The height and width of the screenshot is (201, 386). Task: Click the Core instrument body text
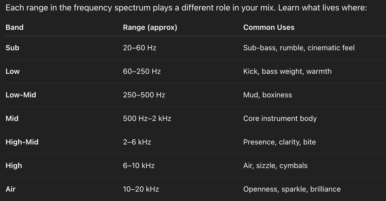point(280,119)
